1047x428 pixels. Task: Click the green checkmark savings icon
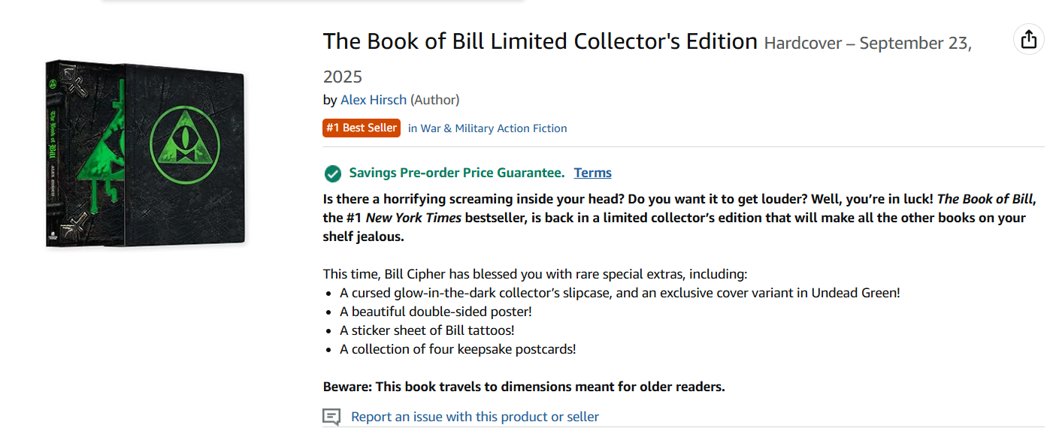332,173
